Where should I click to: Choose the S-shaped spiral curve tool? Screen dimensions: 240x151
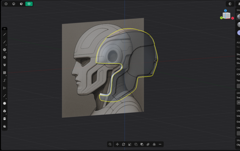[5, 80]
